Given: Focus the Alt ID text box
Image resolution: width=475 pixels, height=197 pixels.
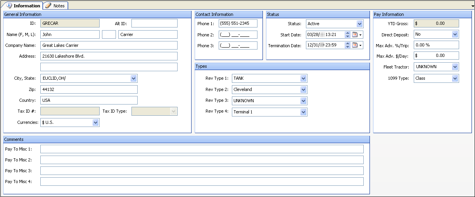Looking at the screenshot, I should click(154, 24).
